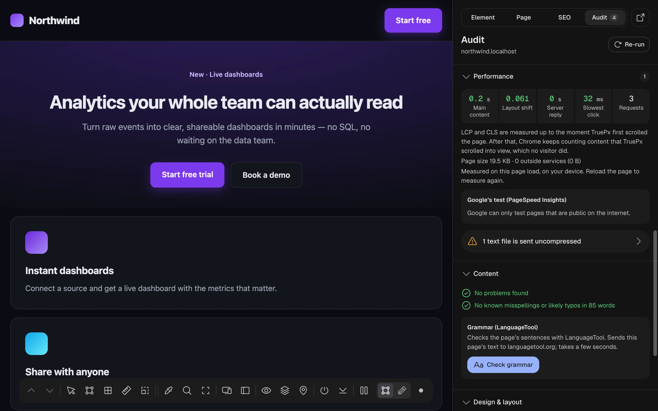Click the cyan Share with anyone card icon

coord(36,344)
